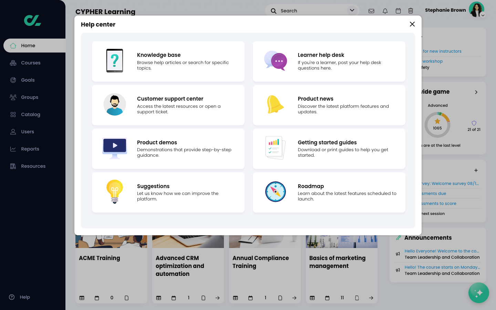Click Help at the bottom of the sidebar

point(20,297)
